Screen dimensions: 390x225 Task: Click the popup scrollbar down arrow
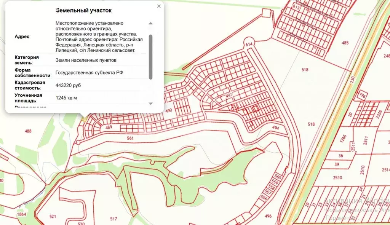click(150, 103)
